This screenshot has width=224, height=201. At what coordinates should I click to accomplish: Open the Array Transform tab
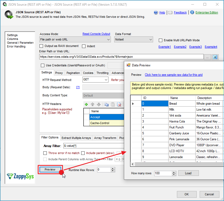[105, 138]
